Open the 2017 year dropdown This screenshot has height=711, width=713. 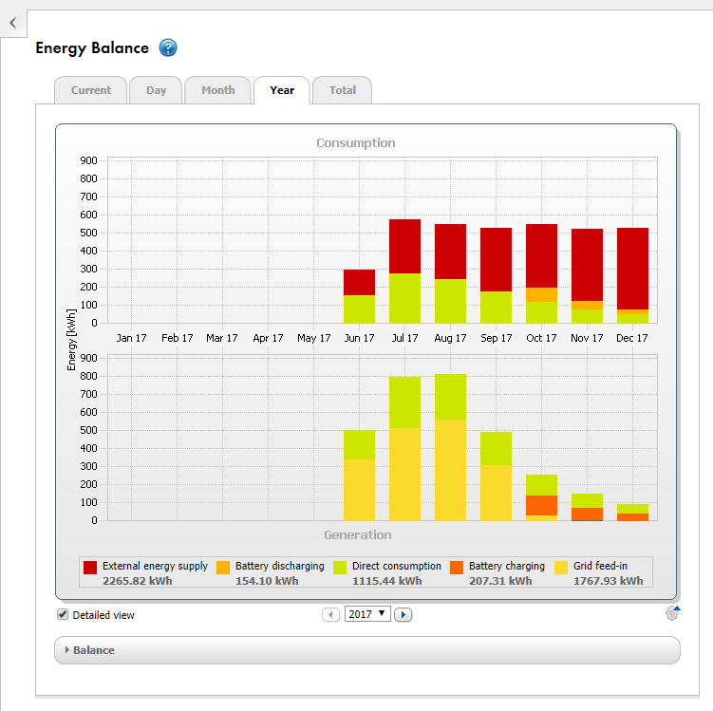click(x=366, y=614)
